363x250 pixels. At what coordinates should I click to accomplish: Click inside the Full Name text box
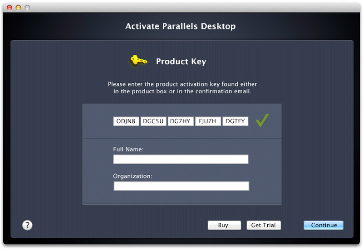point(181,159)
